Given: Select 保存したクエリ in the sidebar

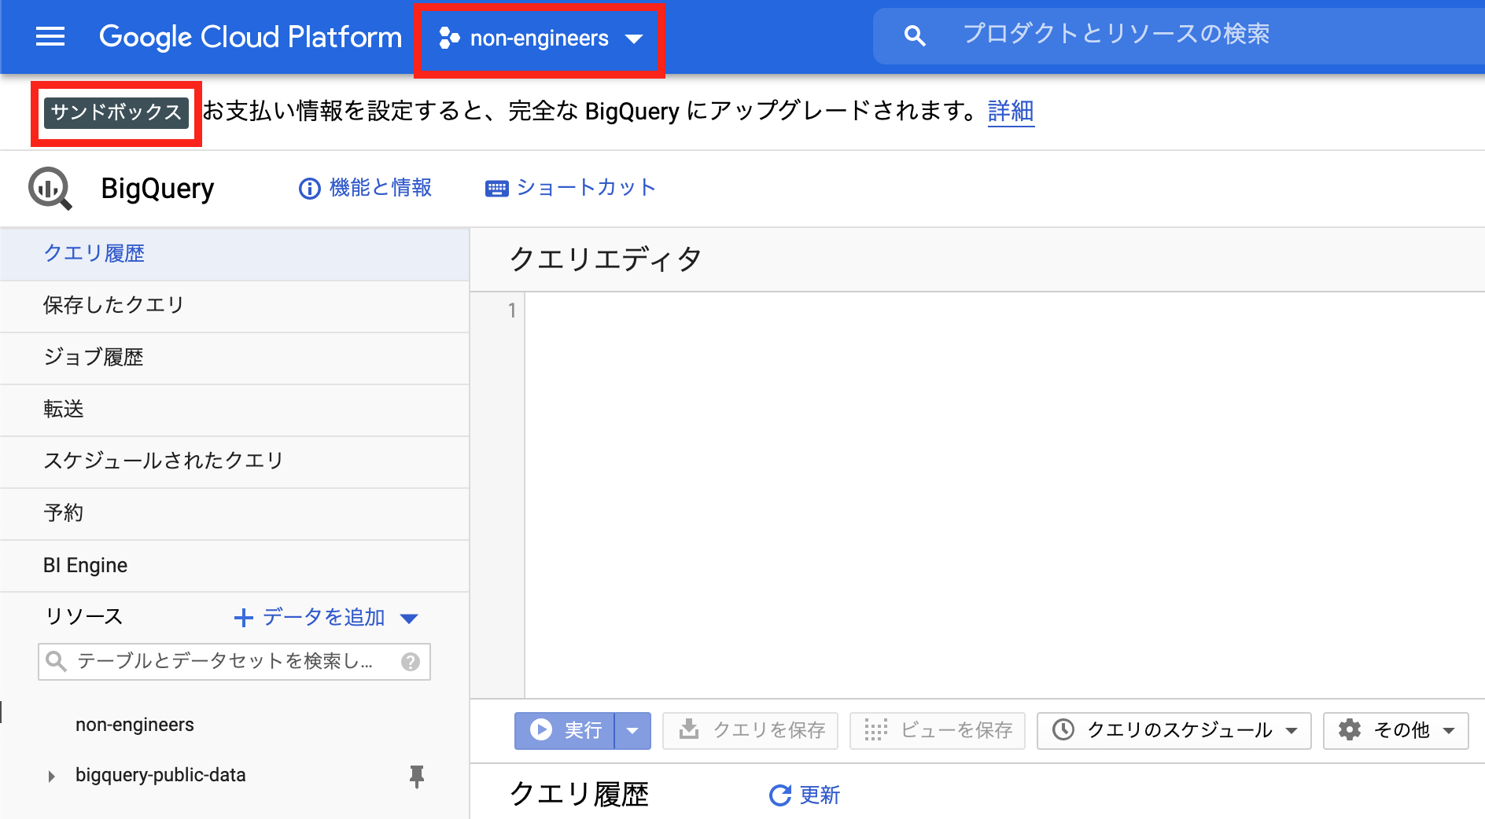Looking at the screenshot, I should (x=235, y=306).
